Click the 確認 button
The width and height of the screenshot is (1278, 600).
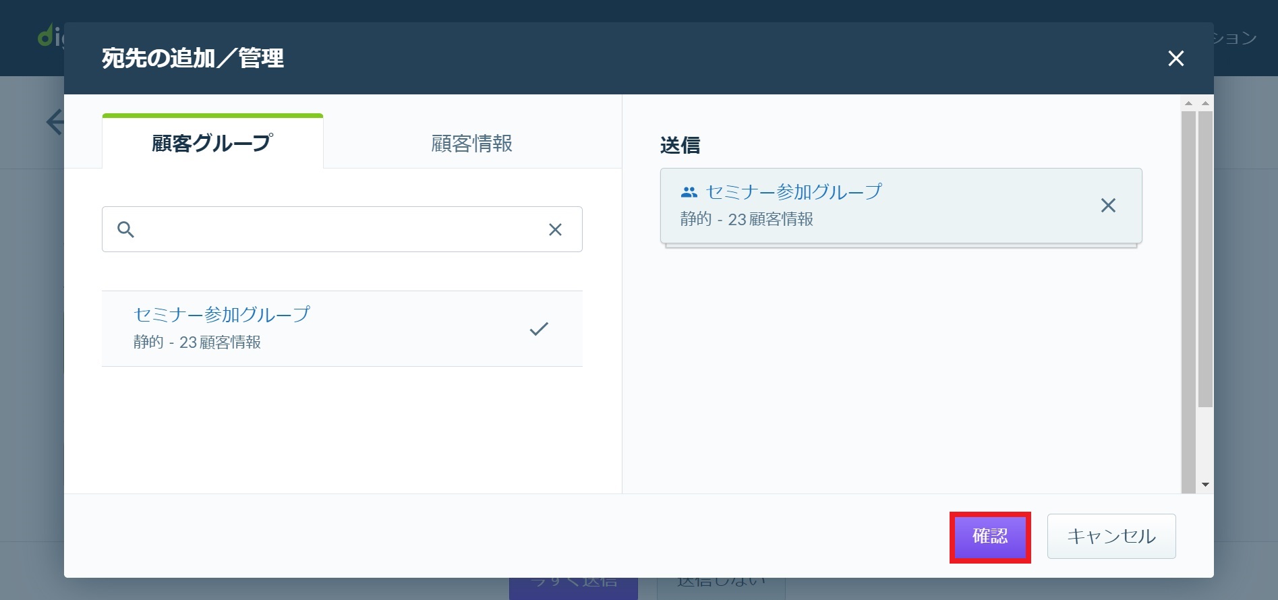coord(990,537)
